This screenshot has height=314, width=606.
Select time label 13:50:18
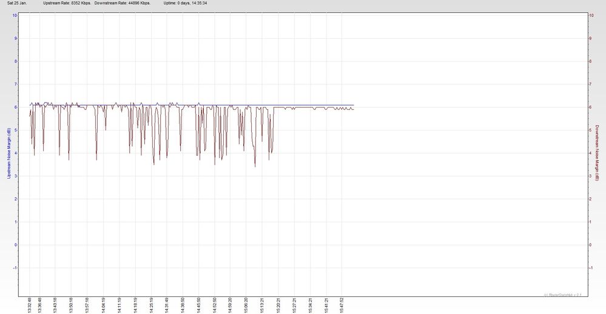[x=71, y=305]
